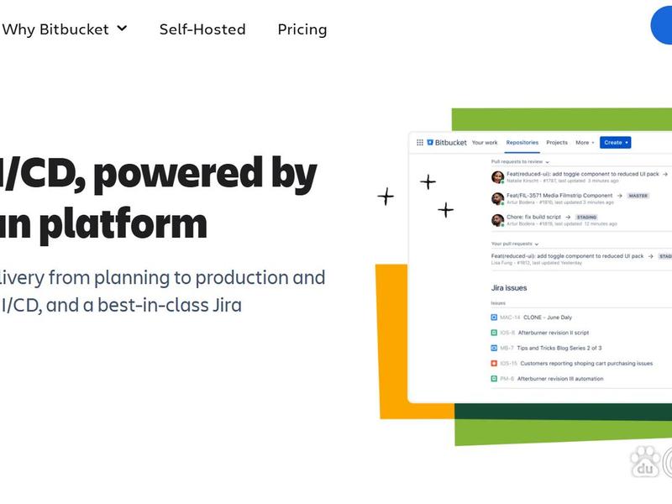Open Customers reporting shoping cart purchasing issues
This screenshot has height=504, width=672.
(586, 364)
